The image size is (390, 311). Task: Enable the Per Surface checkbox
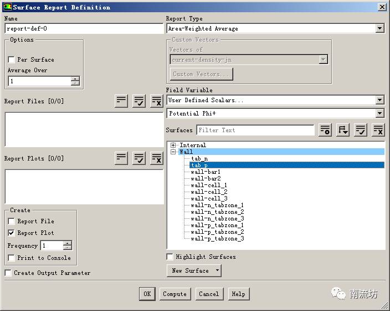(x=11, y=59)
